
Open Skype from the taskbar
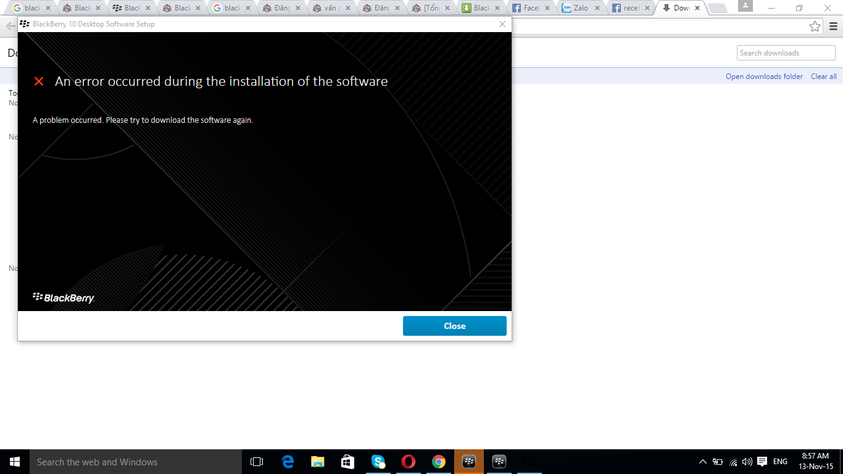[x=378, y=462]
